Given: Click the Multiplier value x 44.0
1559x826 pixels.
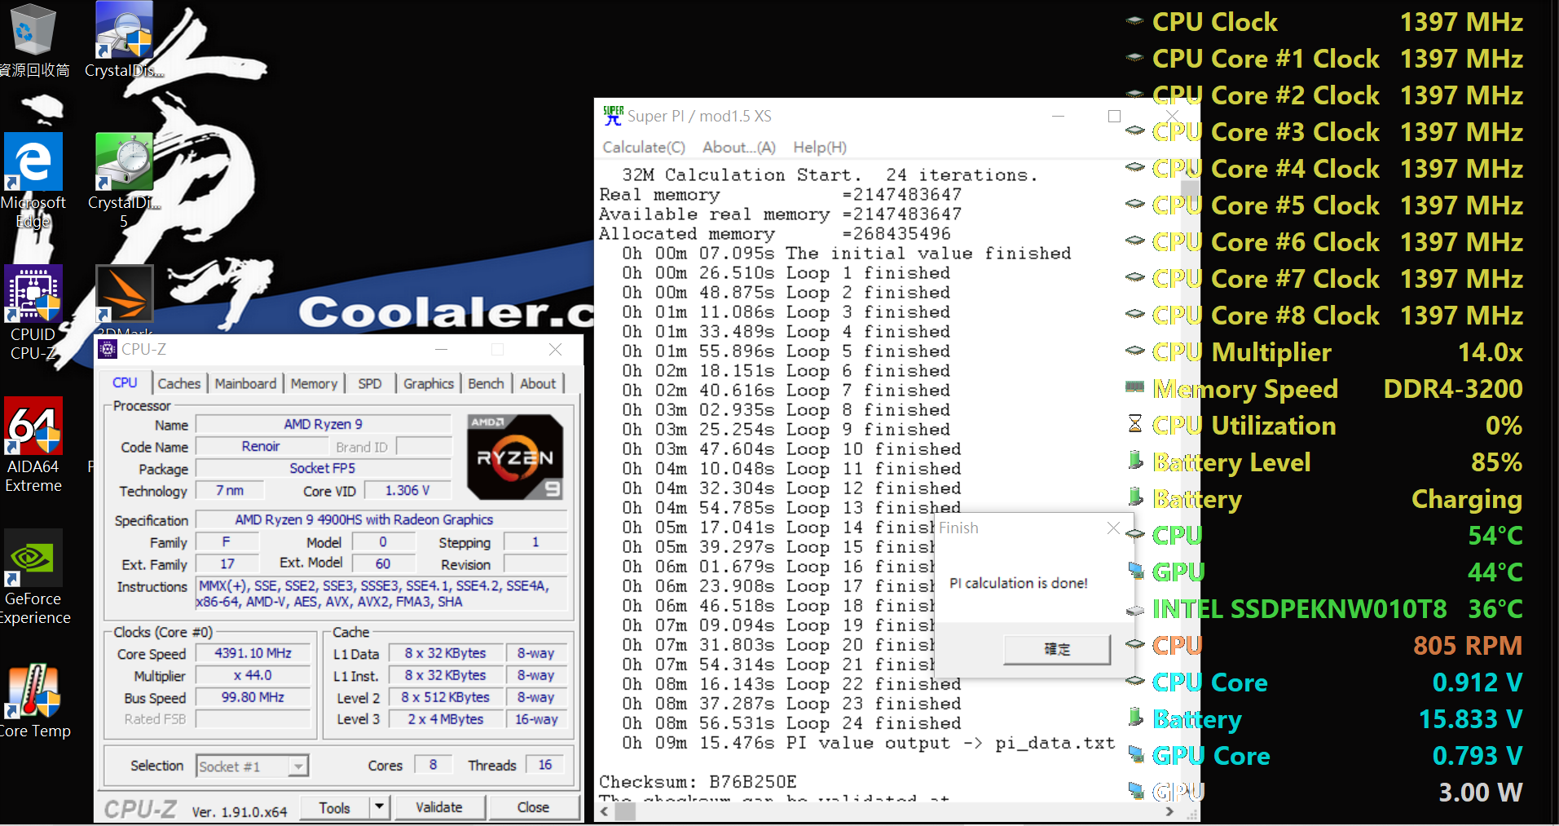Looking at the screenshot, I should 253,675.
